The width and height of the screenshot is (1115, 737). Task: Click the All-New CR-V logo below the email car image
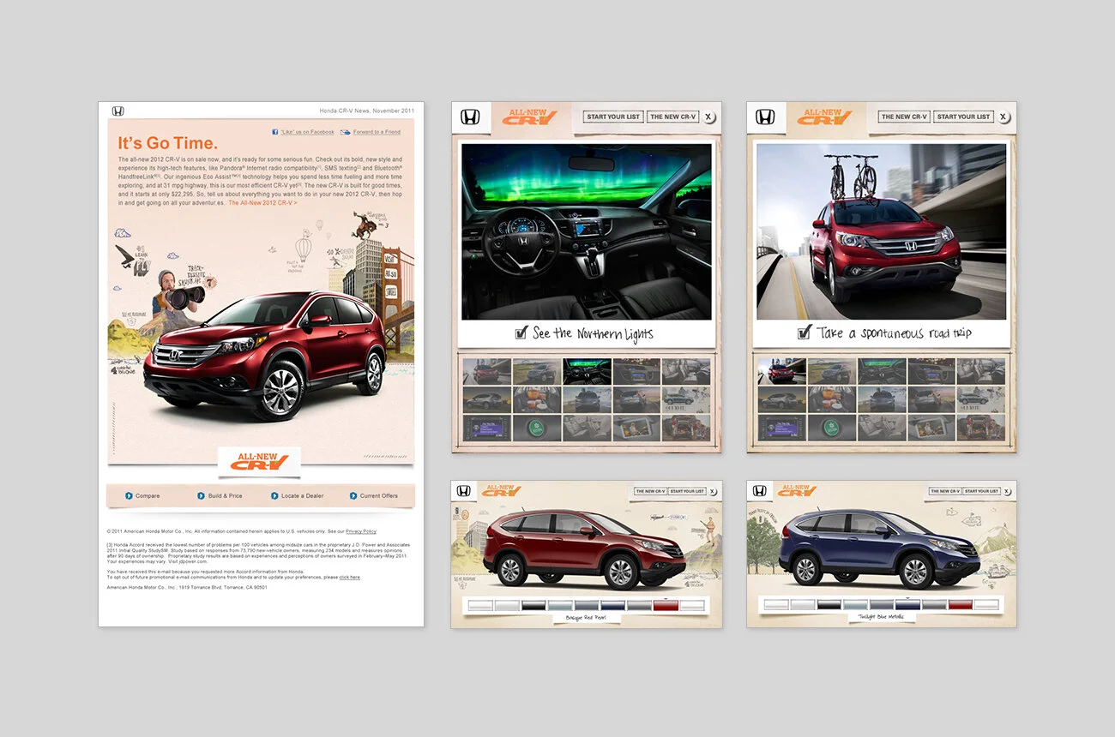[260, 460]
